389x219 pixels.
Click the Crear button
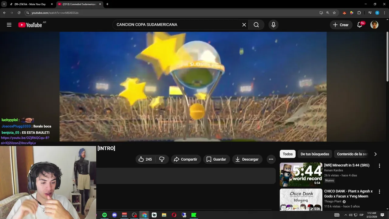coord(341,25)
